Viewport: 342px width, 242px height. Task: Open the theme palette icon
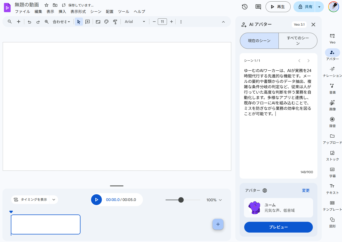pyautogui.click(x=106, y=22)
